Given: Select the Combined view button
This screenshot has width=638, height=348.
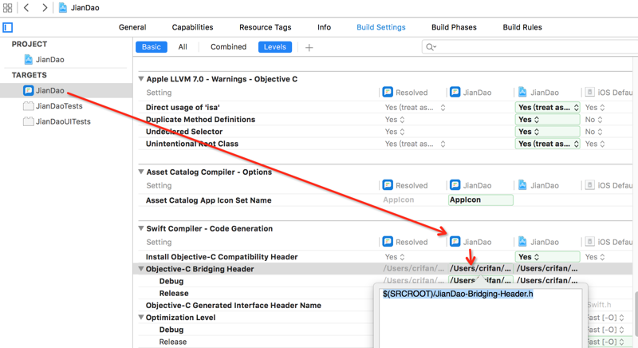Looking at the screenshot, I should [x=228, y=47].
